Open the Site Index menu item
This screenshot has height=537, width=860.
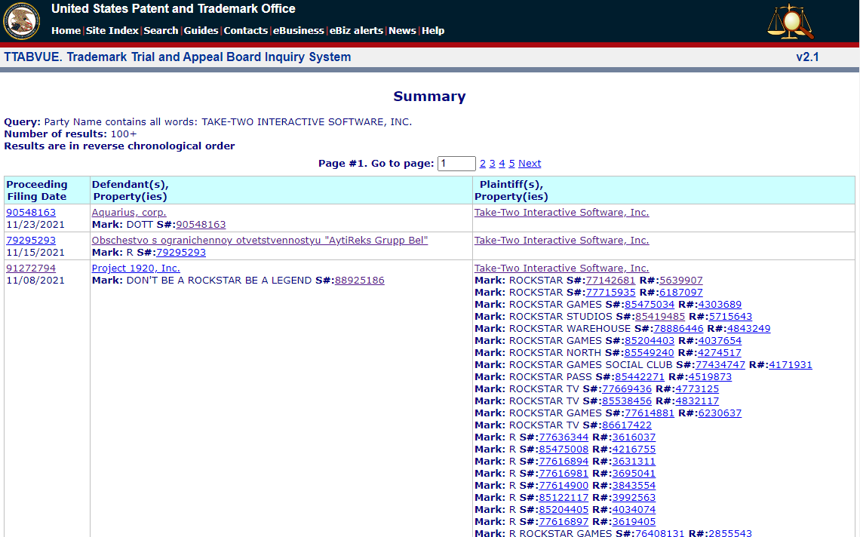[x=112, y=31]
